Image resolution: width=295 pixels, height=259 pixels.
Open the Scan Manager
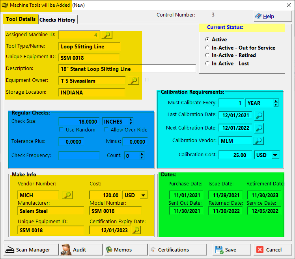pos(30,250)
